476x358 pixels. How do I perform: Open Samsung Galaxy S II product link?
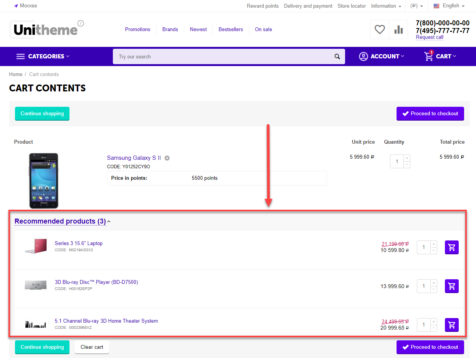[134, 158]
